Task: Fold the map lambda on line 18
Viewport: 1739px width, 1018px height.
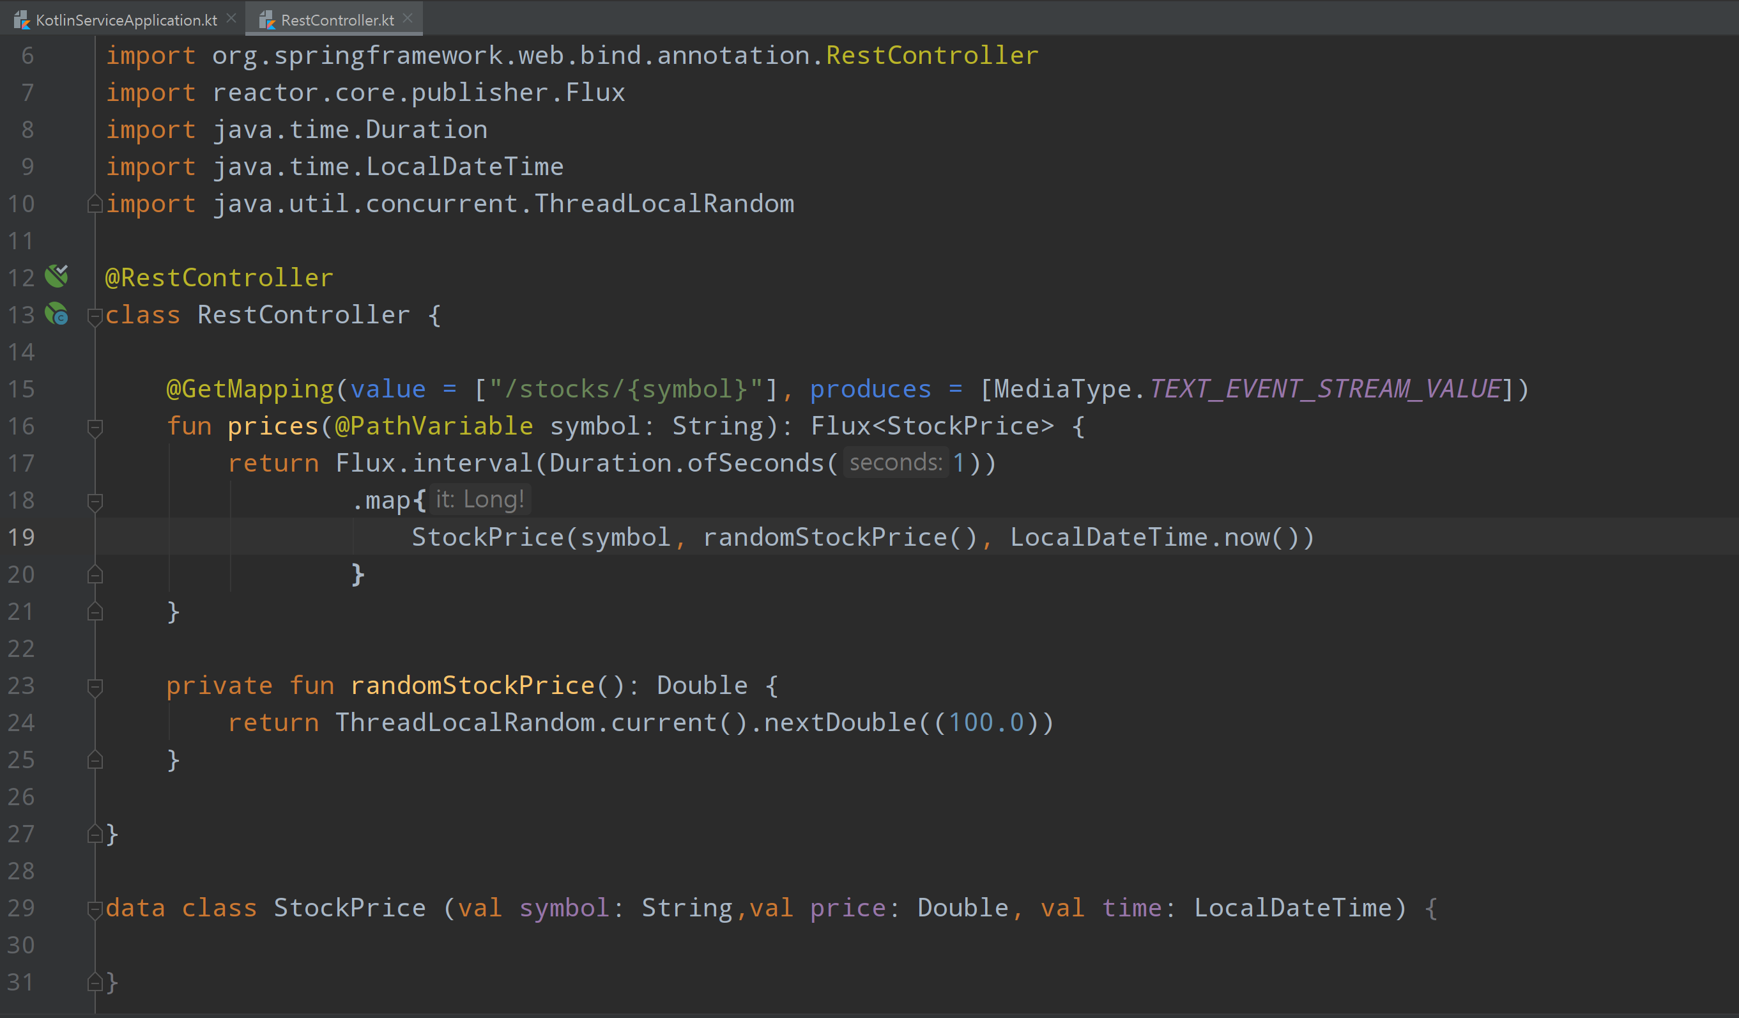Action: point(95,501)
